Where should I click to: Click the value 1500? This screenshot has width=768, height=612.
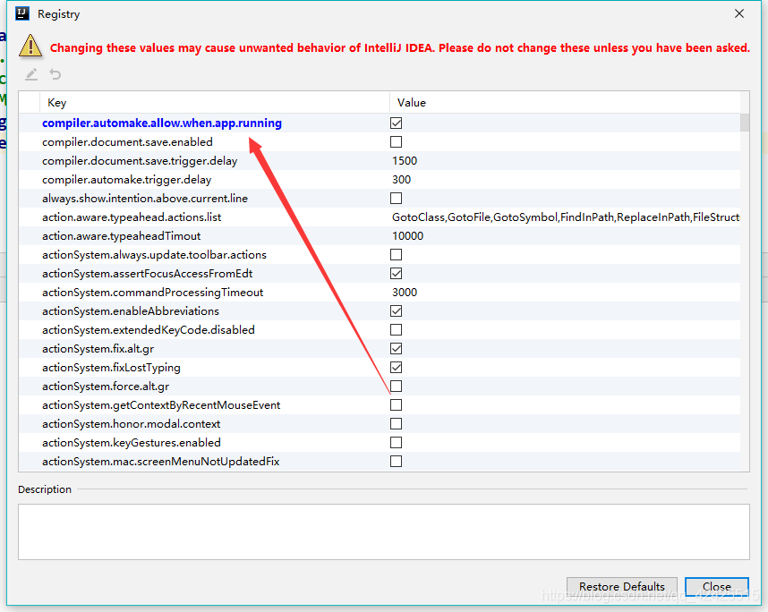(x=405, y=161)
